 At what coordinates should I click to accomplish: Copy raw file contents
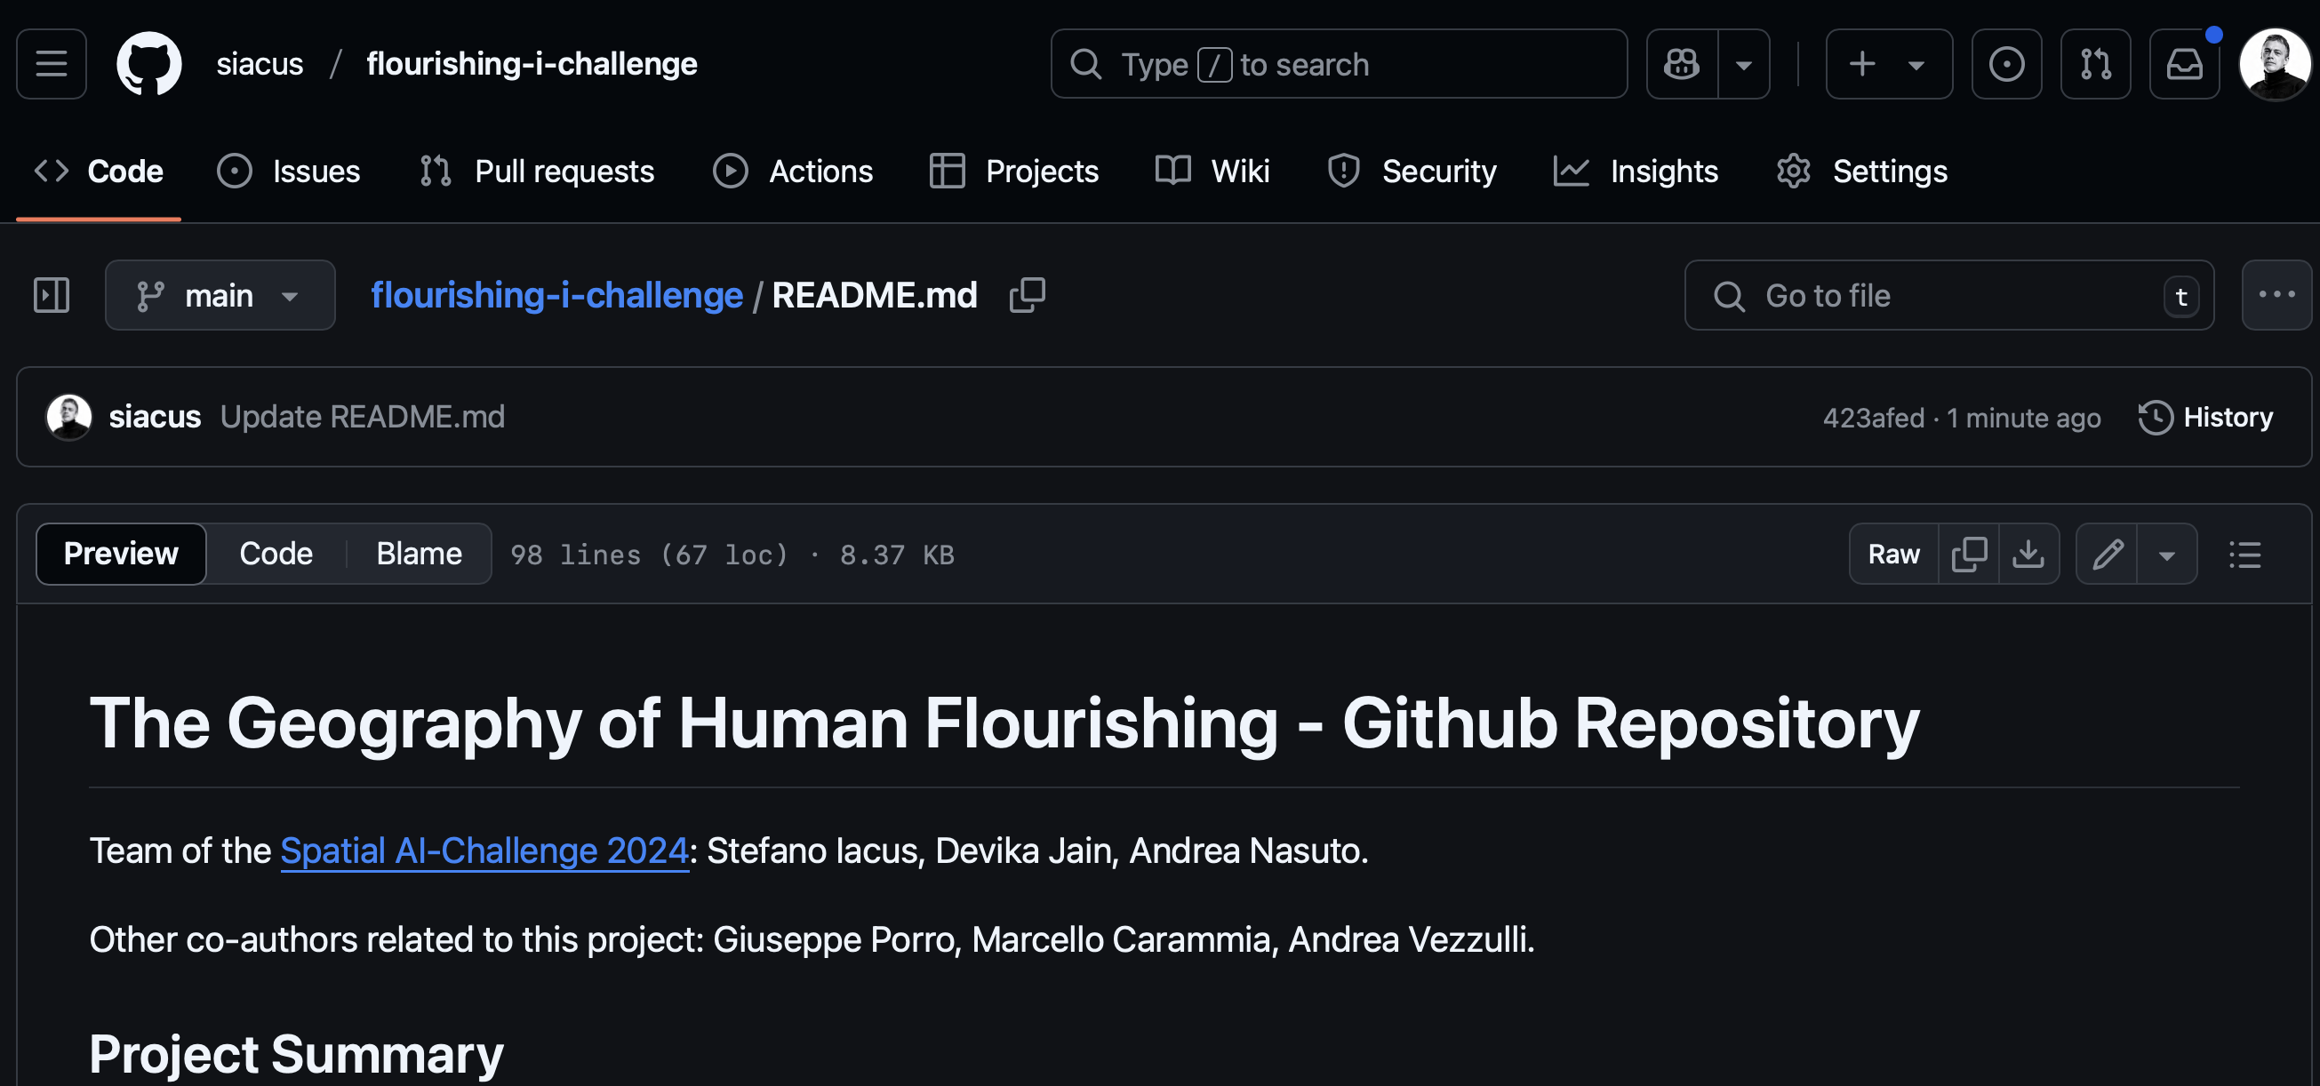(x=1969, y=554)
